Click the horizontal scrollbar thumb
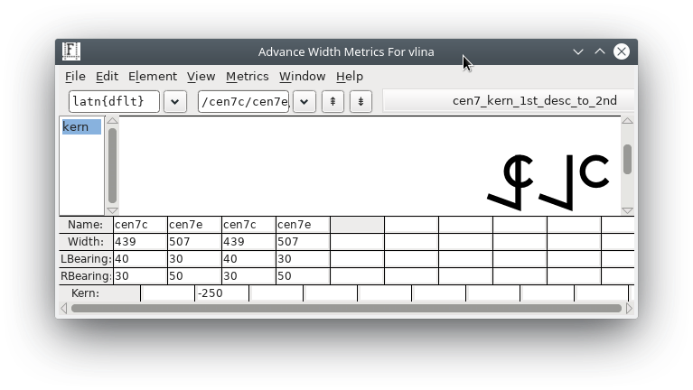Image resolution: width=693 pixels, height=390 pixels. (x=347, y=308)
